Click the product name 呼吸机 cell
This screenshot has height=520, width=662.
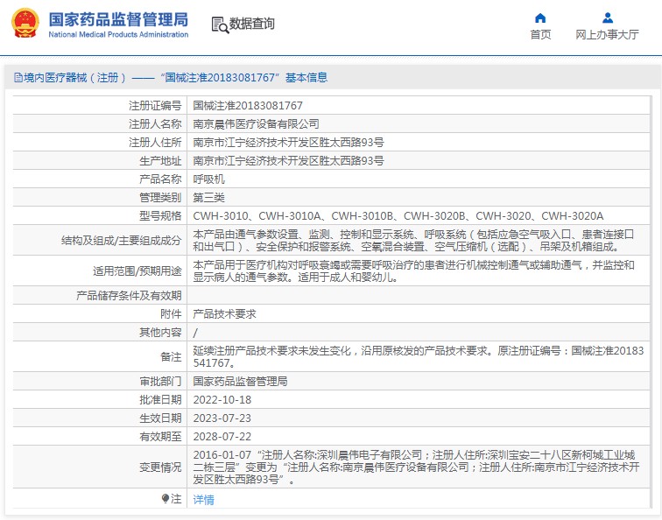click(418, 179)
